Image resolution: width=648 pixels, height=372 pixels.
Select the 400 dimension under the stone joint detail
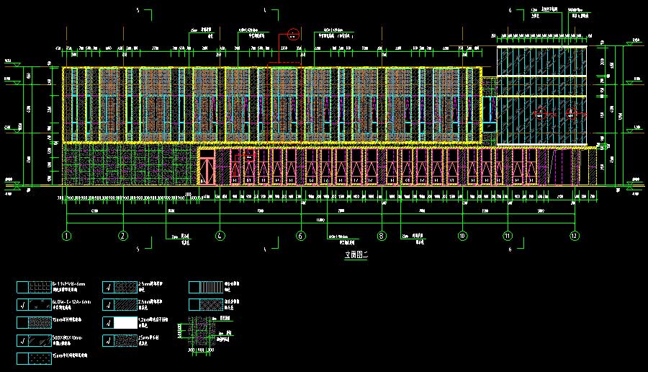click(x=201, y=350)
